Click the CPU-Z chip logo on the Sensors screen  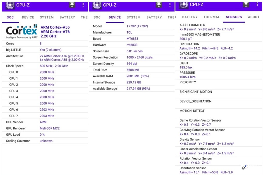pyautogui.click(x=184, y=5)
